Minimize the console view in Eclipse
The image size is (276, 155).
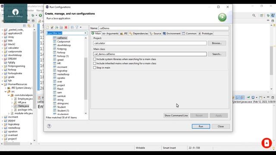[x=268, y=97]
